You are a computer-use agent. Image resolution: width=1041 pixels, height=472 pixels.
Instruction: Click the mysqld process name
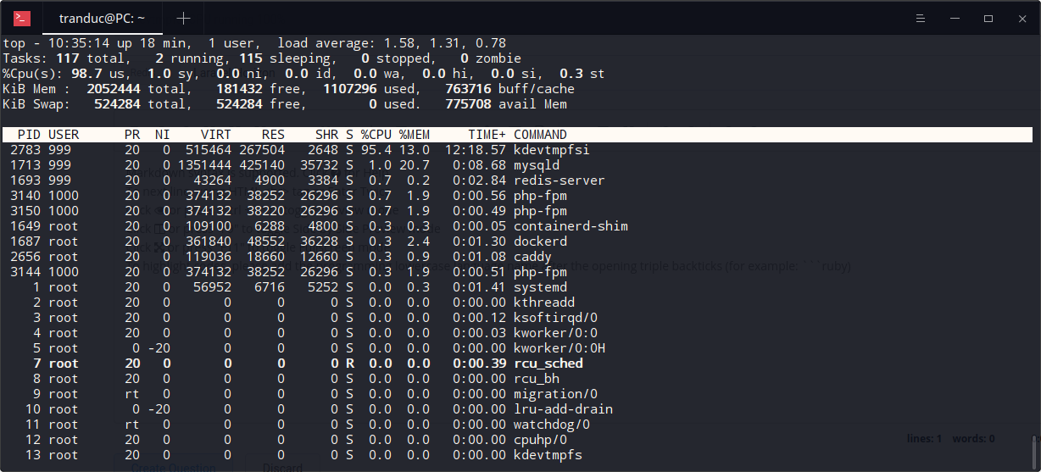click(537, 165)
